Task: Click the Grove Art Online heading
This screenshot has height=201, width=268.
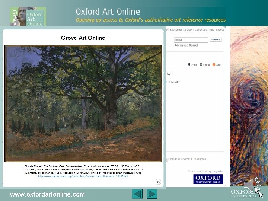Action: tap(83, 38)
